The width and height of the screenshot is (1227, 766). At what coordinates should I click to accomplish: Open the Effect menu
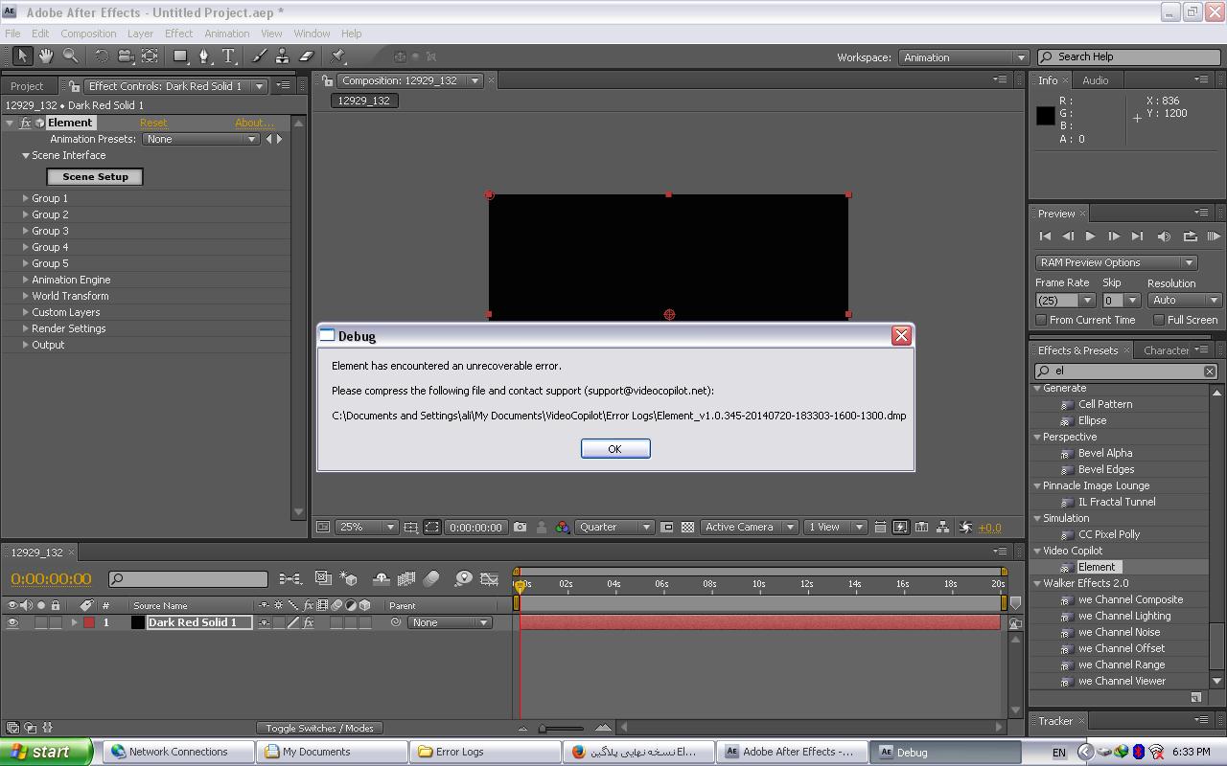[178, 34]
